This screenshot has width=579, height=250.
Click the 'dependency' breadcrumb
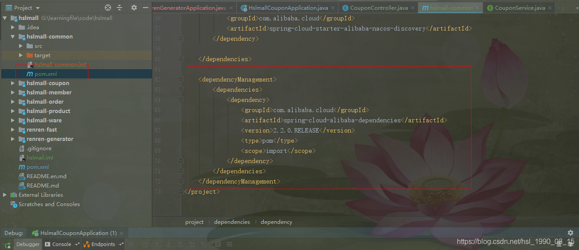276,222
